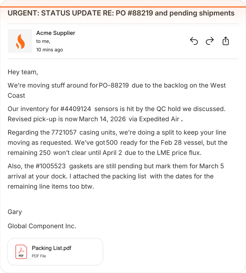Click the Gary signature name
Image resolution: width=246 pixels, height=273 pixels.
[x=15, y=212]
